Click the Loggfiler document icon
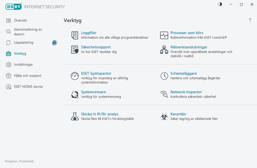Image resolution: width=257 pixels, height=168 pixels. pos(75,35)
